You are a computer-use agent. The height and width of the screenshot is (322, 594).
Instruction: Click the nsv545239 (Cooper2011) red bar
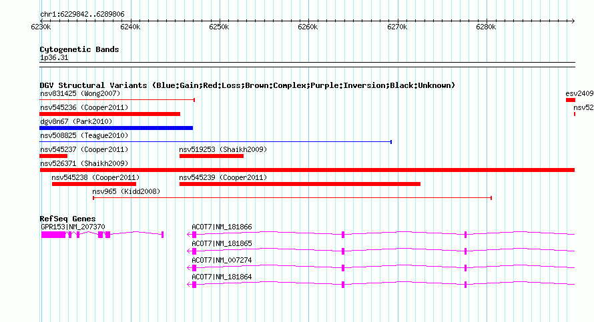[300, 184]
